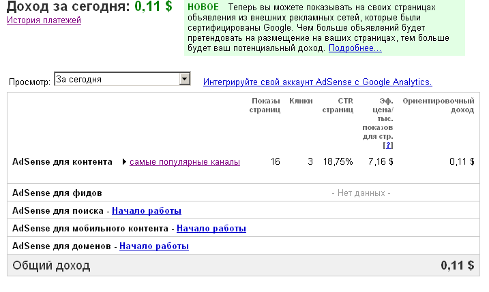This screenshot has width=489, height=292.
Task: Open the Просмотр dropdown showing За сегодня
Action: 122,79
